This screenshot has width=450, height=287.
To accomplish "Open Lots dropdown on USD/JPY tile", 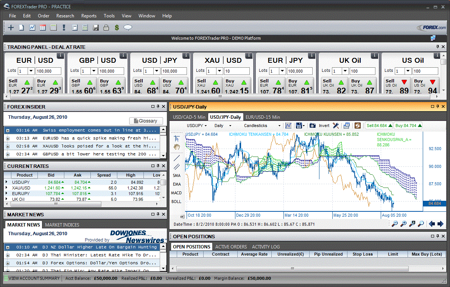I will click(x=157, y=71).
